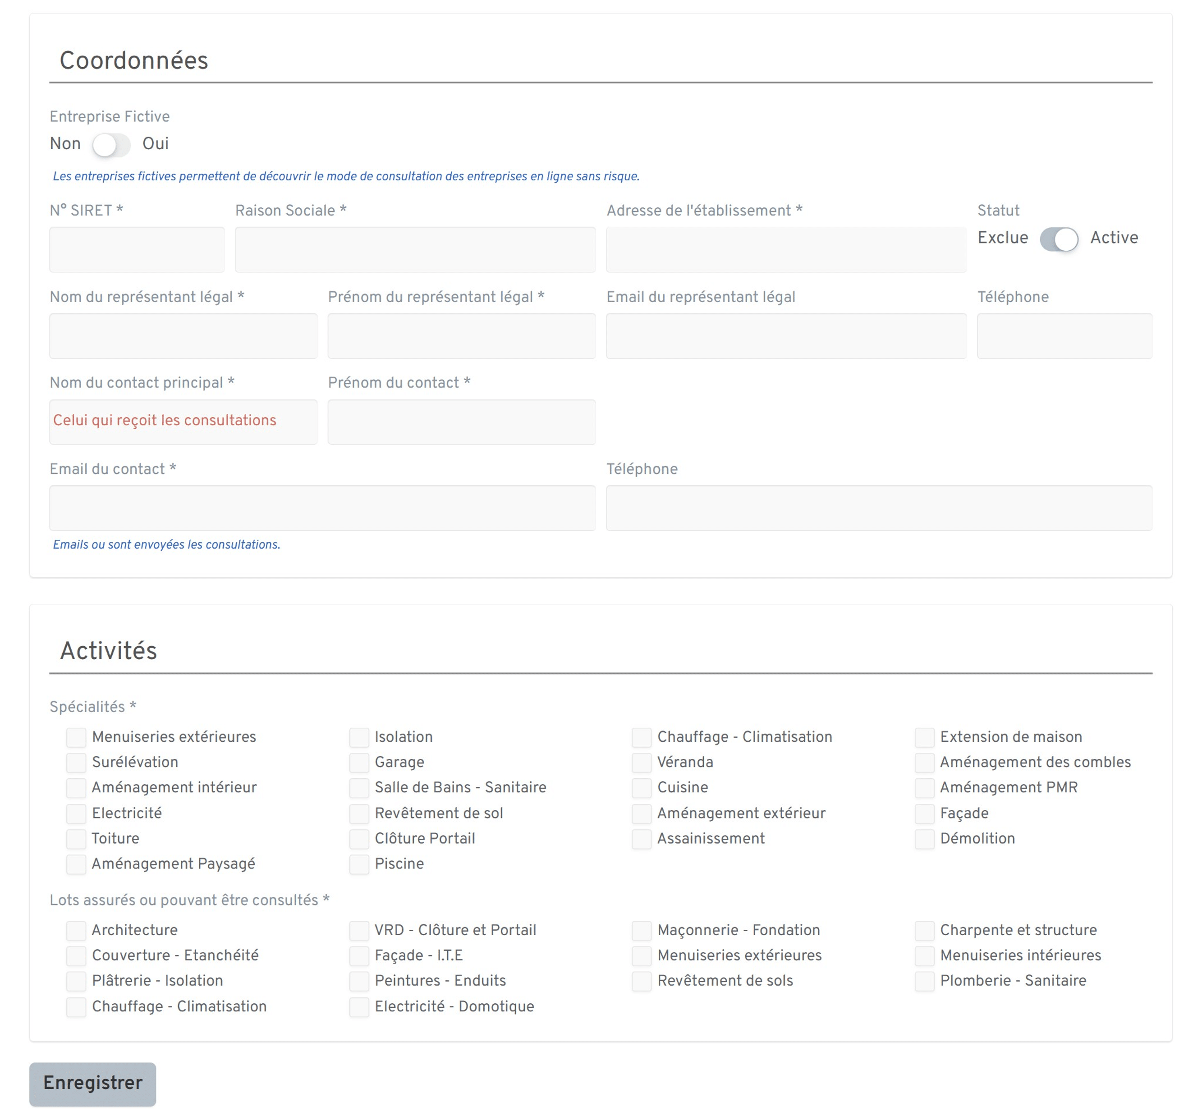Tick the Extension de maison checkbox
The height and width of the screenshot is (1116, 1202).
pyautogui.click(x=924, y=737)
